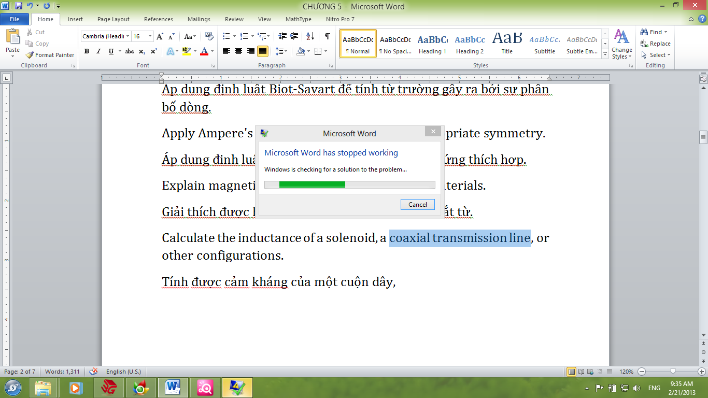
Task: Switch to the Insert tab
Action: [x=75, y=19]
